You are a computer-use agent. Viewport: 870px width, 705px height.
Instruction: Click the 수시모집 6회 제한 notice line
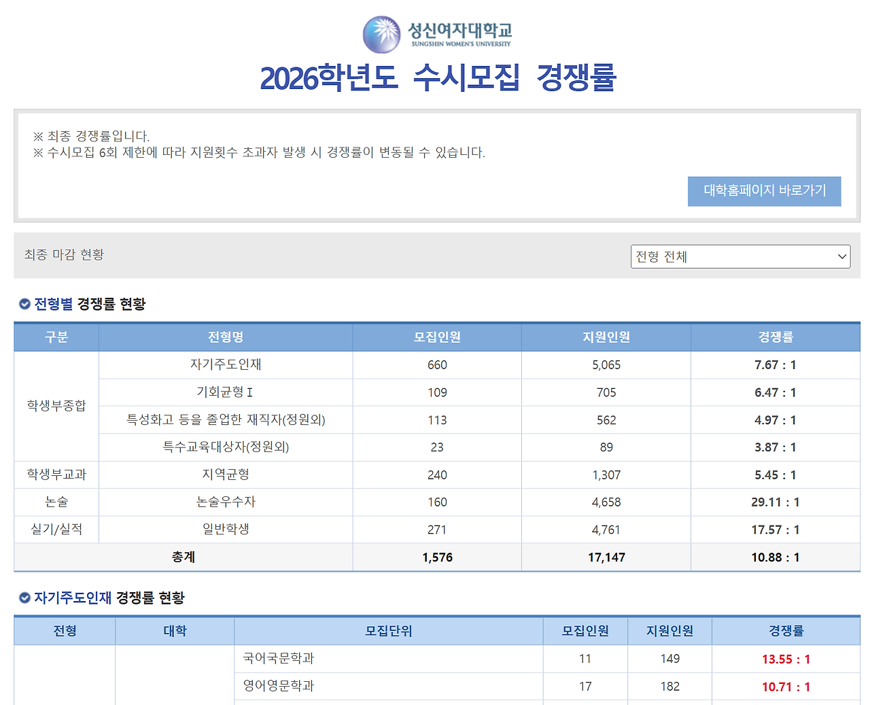pos(259,152)
